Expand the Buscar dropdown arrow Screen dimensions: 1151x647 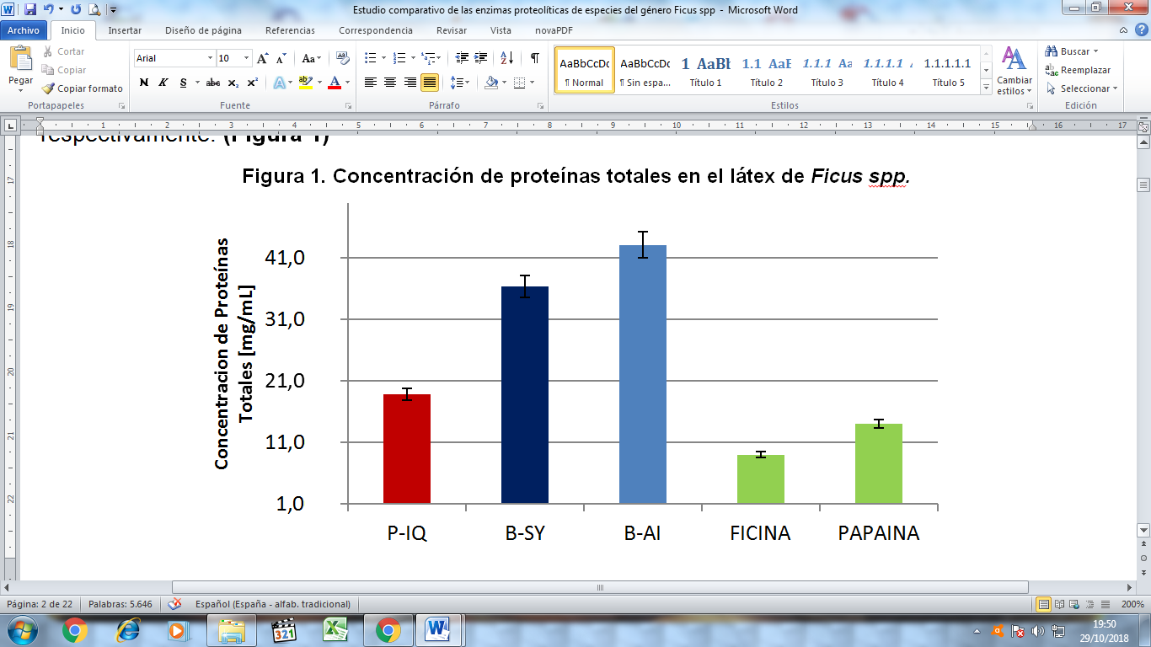tap(1095, 51)
